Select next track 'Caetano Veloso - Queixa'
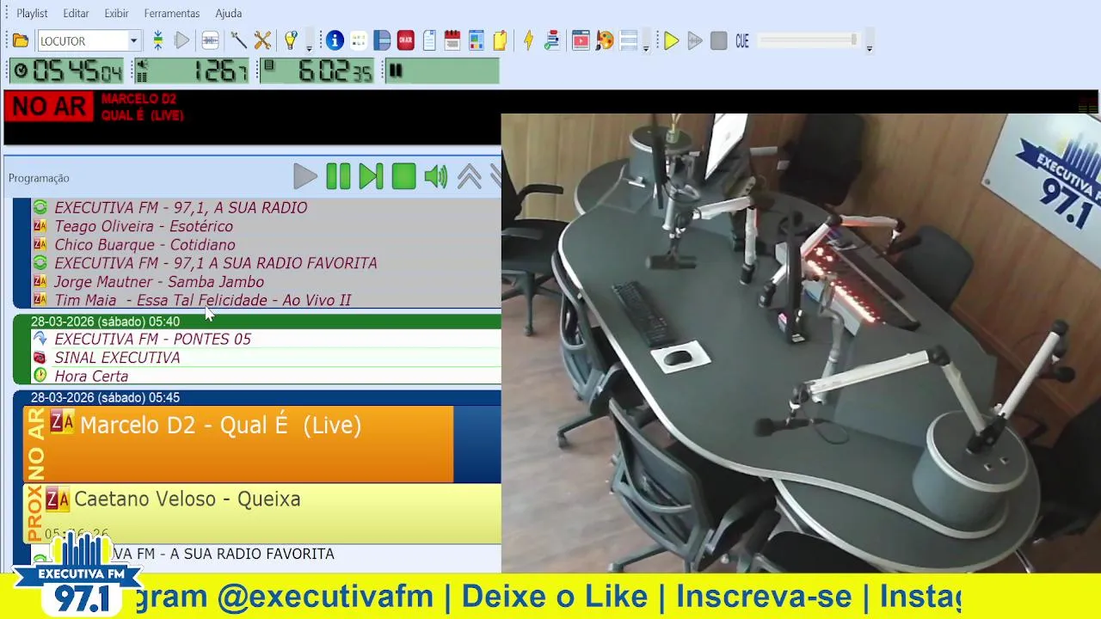Screen dimensions: 1101x619 click(x=261, y=514)
